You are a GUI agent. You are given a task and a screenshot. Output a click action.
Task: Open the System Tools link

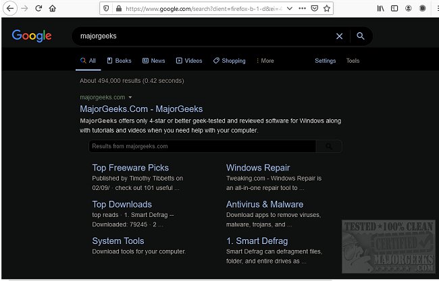tap(118, 241)
